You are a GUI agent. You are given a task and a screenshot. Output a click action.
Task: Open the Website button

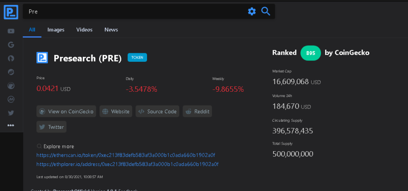coord(116,111)
